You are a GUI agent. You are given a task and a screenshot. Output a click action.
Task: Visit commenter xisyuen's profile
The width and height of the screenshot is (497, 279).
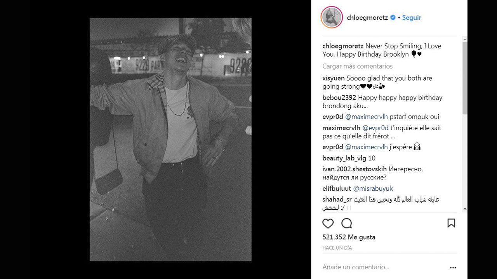tap(333, 78)
